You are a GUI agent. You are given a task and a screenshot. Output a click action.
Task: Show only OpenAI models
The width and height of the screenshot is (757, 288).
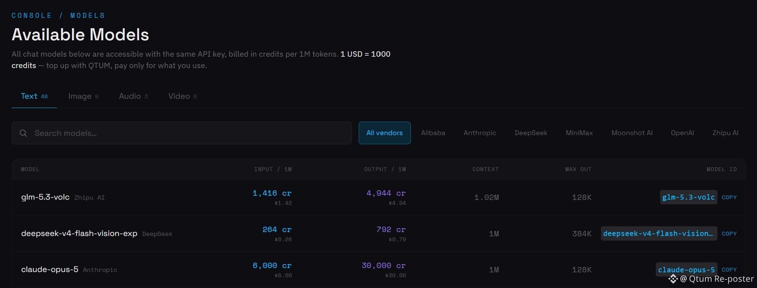682,133
